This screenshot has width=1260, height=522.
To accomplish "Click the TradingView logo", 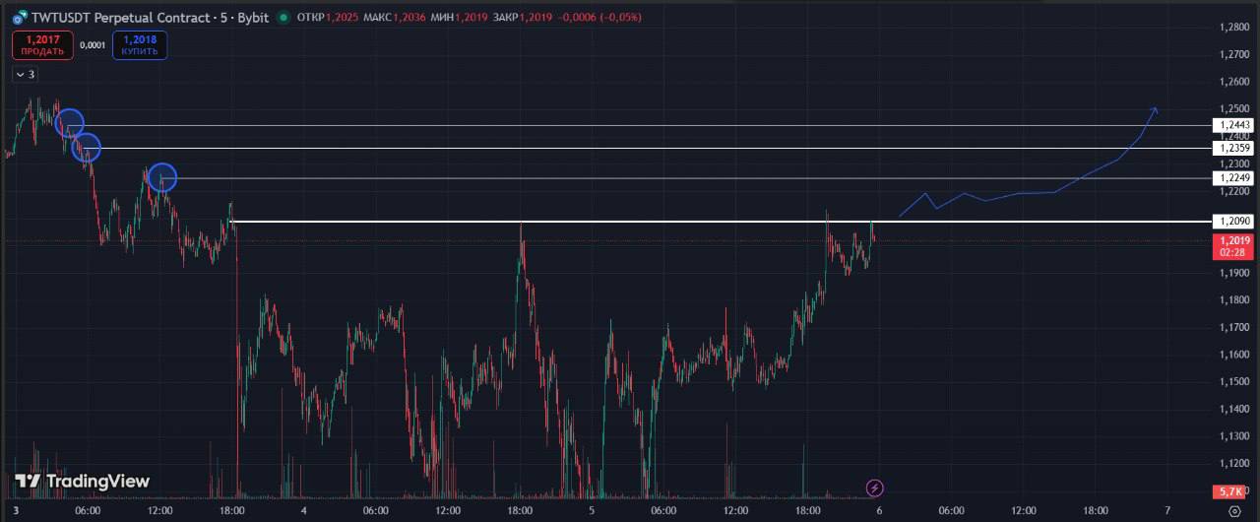I will pos(83,482).
